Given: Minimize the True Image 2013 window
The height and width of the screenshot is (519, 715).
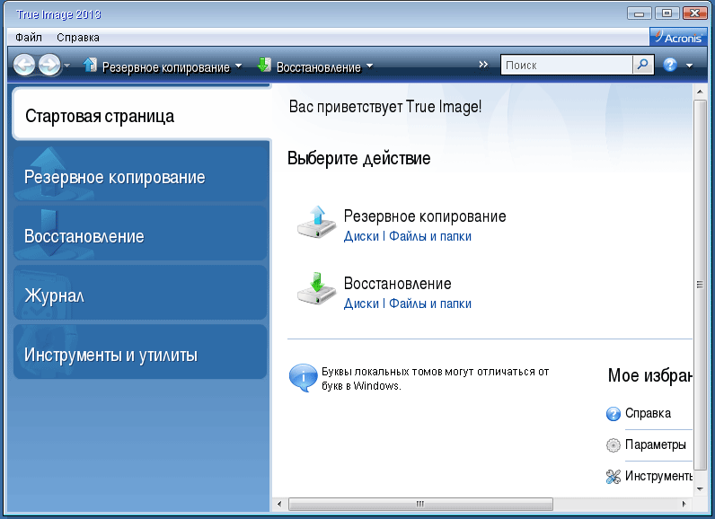Looking at the screenshot, I should [640, 13].
